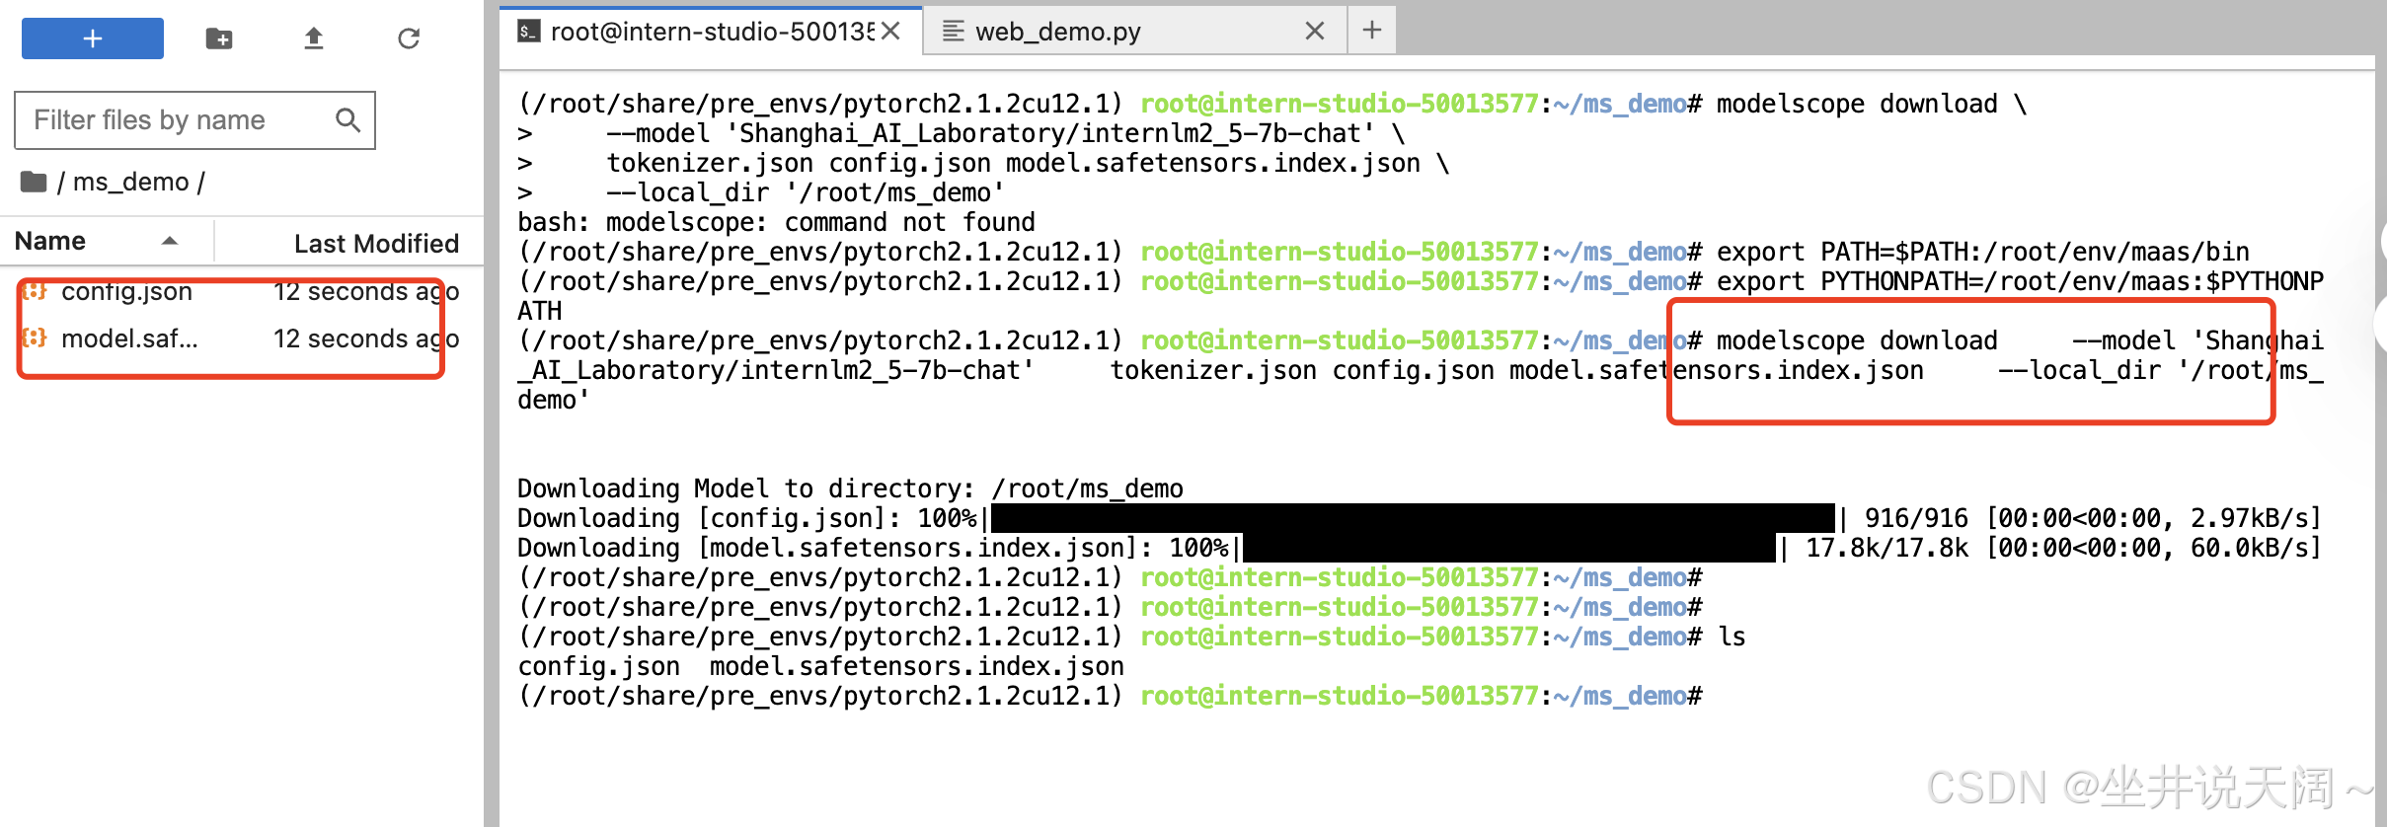Viewport: 2387px width, 827px height.
Task: Click the 'export PATH=$PATH:/root/env/maas/bin' command
Action: click(1983, 252)
